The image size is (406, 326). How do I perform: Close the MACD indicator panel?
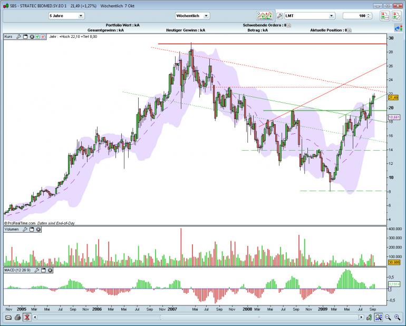coord(50,270)
